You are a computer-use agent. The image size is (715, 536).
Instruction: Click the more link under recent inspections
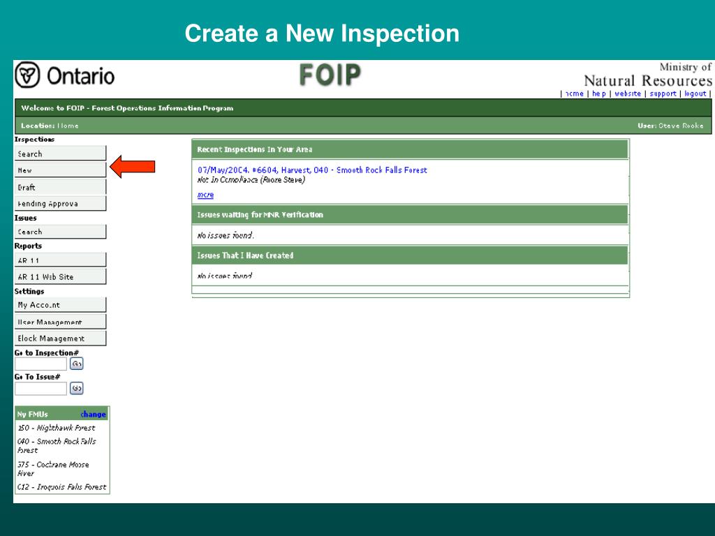tap(205, 195)
